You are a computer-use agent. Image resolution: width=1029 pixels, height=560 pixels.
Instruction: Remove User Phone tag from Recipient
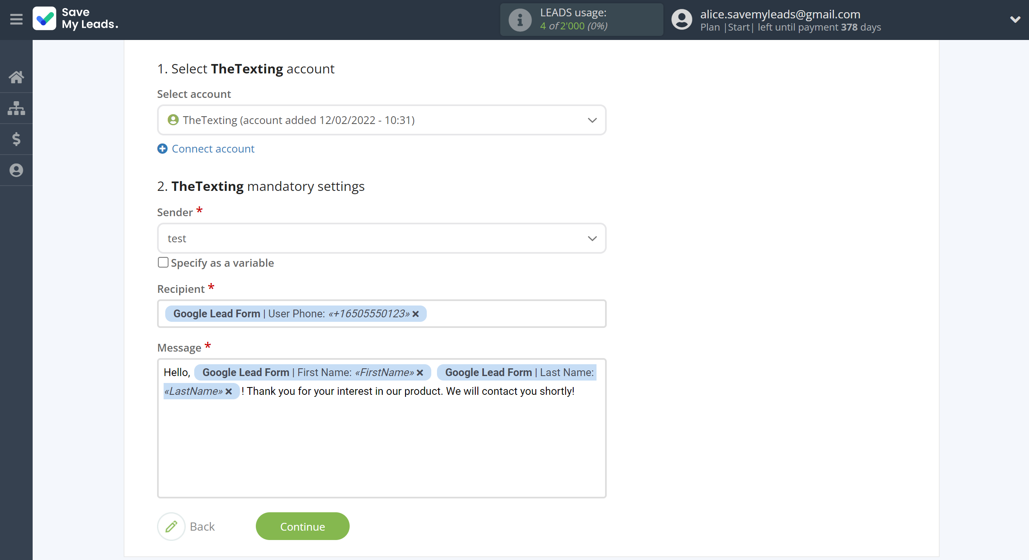(x=416, y=314)
